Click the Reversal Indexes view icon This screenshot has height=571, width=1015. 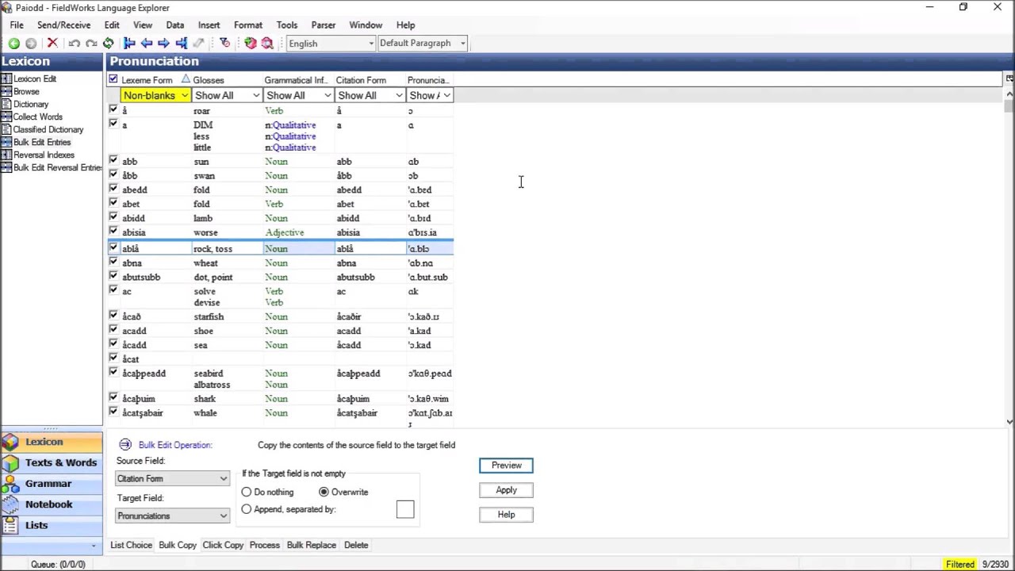6,155
